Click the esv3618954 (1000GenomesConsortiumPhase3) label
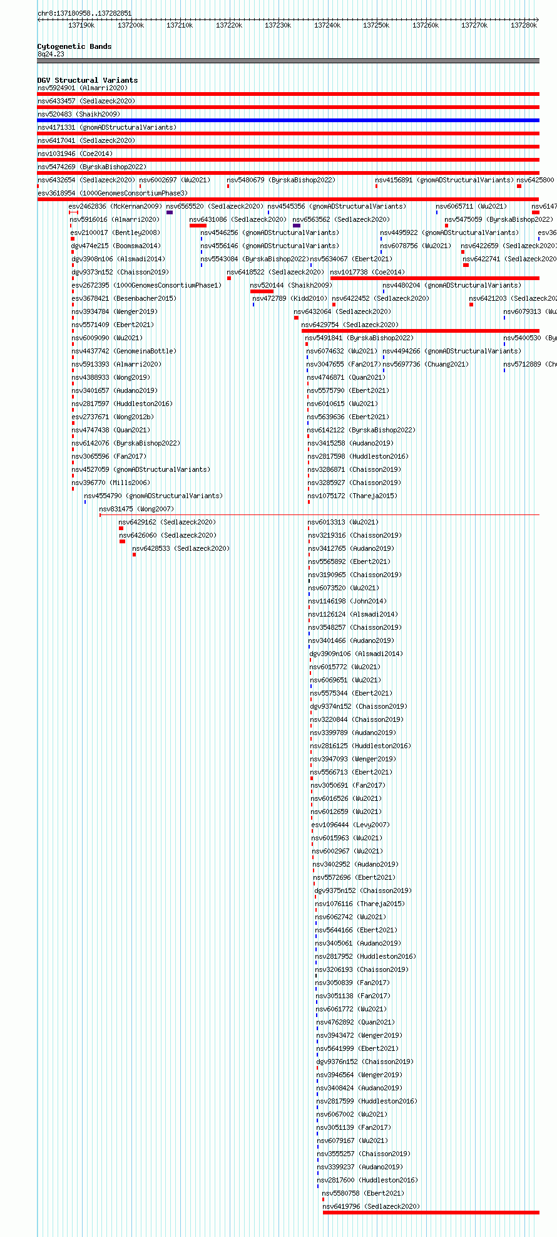 click(x=113, y=193)
